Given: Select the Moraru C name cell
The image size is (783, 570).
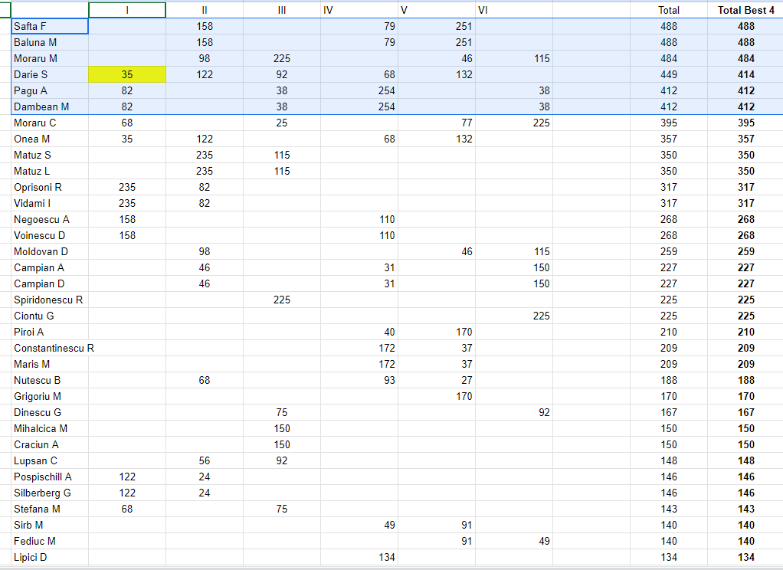Looking at the screenshot, I should pos(50,123).
